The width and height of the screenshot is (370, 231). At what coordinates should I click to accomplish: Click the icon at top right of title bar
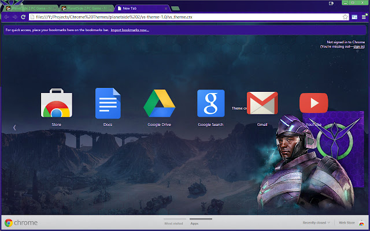[x=331, y=3]
